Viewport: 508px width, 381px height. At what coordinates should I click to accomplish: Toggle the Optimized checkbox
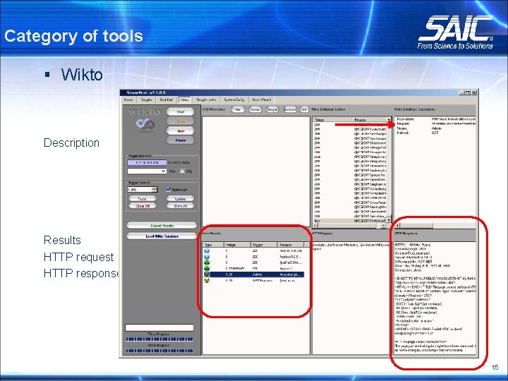coord(168,189)
